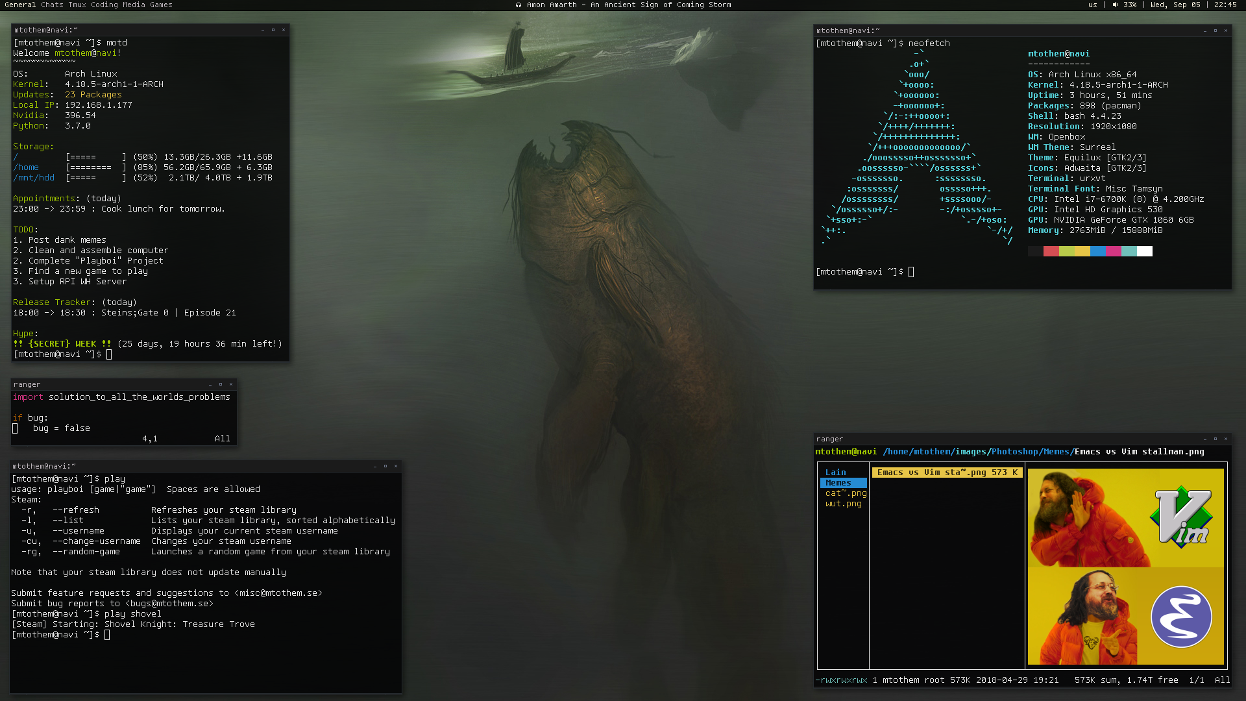Switch to the General workspace
This screenshot has height=701, width=1246.
coord(20,5)
